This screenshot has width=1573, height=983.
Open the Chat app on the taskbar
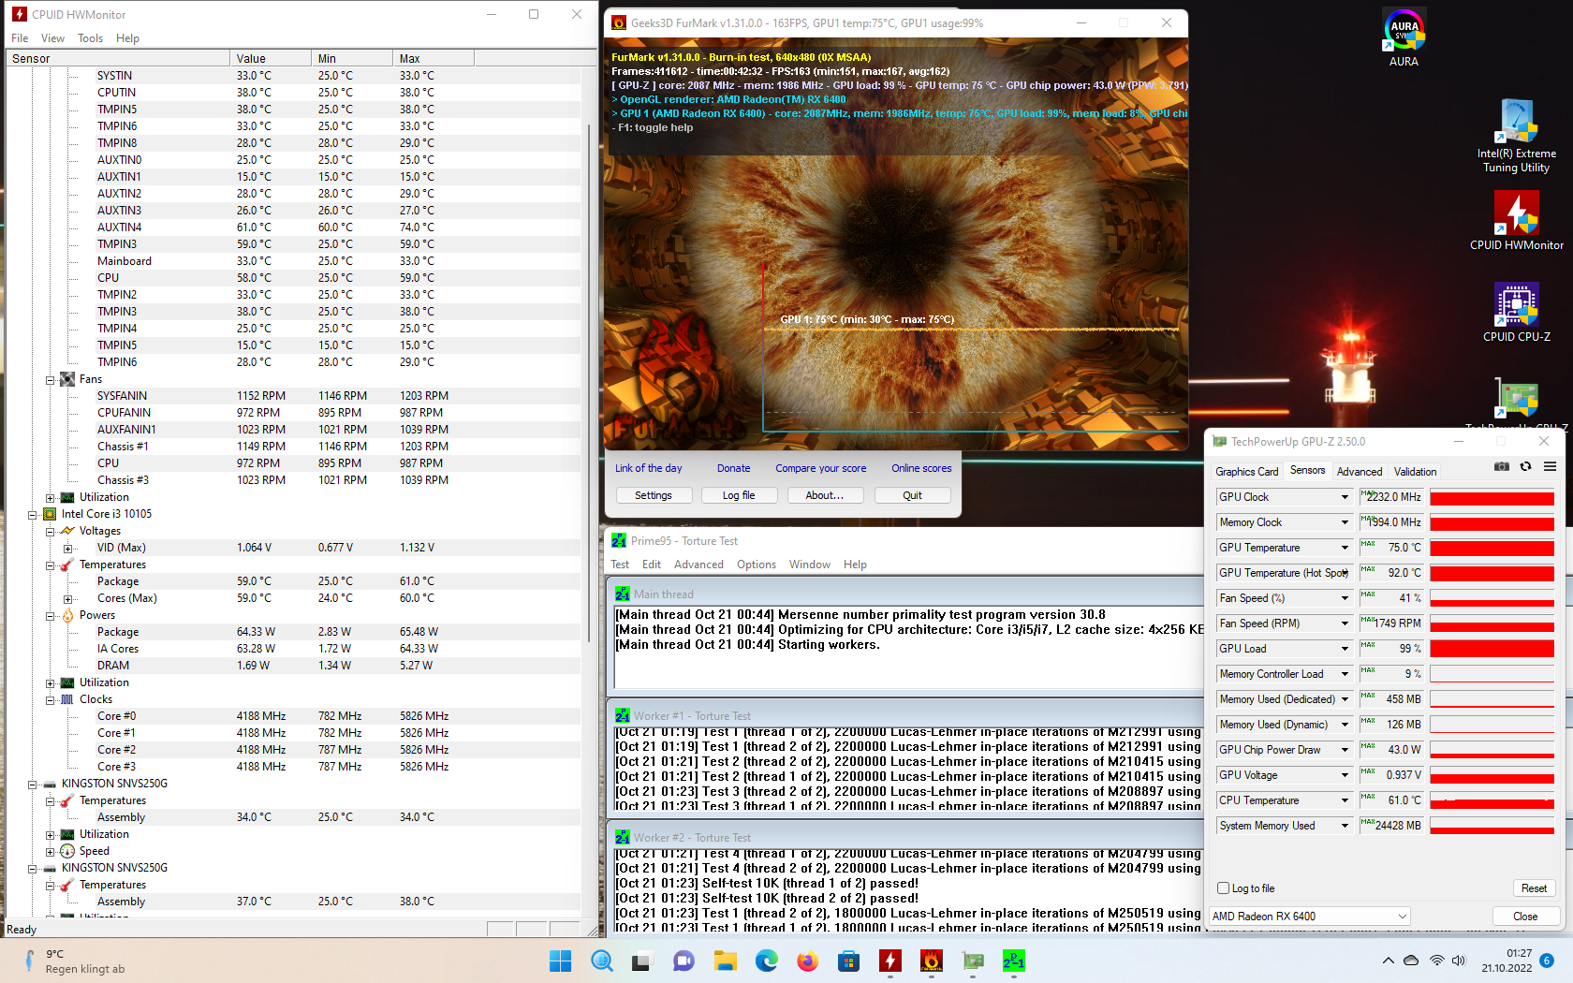[x=684, y=961]
